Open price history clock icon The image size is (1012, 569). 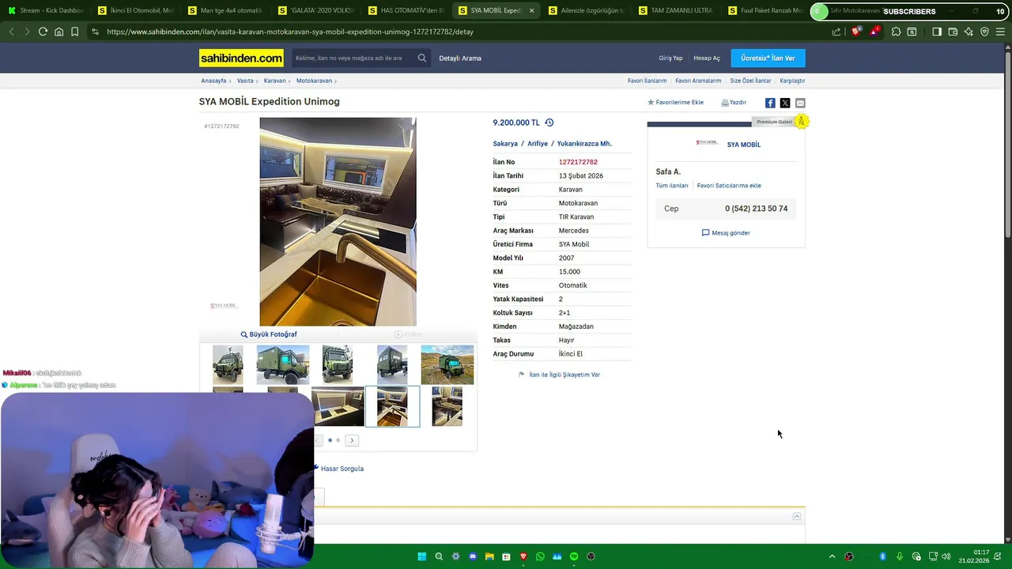pos(549,122)
